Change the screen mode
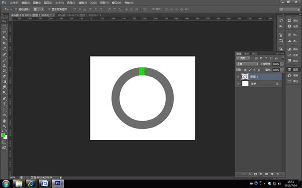 4,148
